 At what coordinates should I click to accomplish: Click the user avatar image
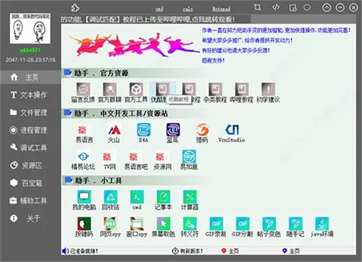pos(30,28)
